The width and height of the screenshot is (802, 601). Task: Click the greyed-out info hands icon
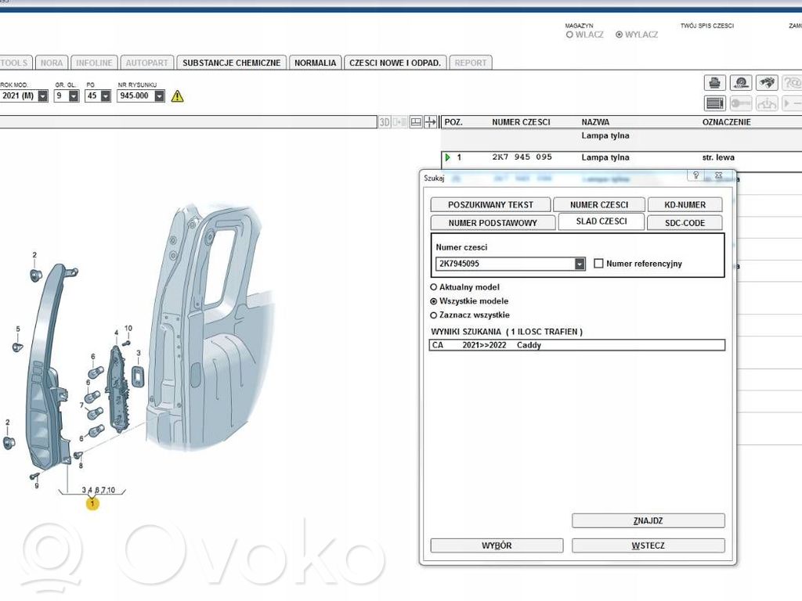tap(767, 103)
